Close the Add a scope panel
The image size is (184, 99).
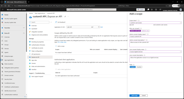pyautogui.click(x=180, y=14)
